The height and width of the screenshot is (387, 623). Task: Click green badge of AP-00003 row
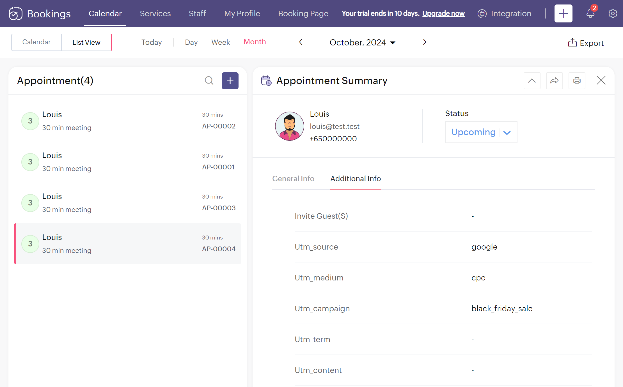tap(30, 203)
